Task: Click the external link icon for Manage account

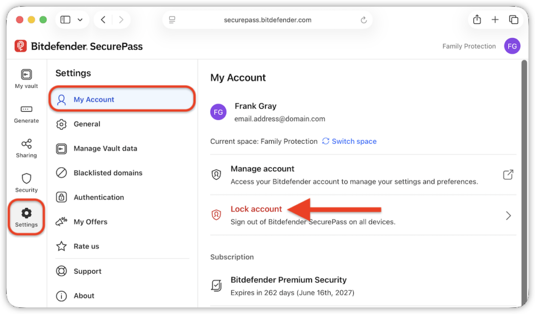Action: click(508, 175)
